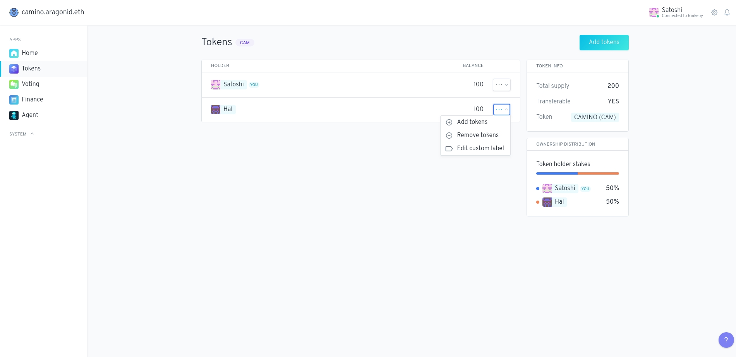
Task: Open global settings gear icon
Action: 714,12
